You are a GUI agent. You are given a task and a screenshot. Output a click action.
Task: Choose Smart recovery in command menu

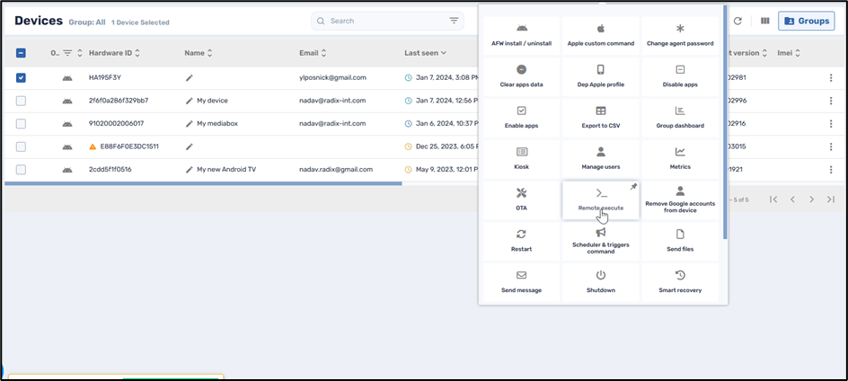(x=680, y=275)
